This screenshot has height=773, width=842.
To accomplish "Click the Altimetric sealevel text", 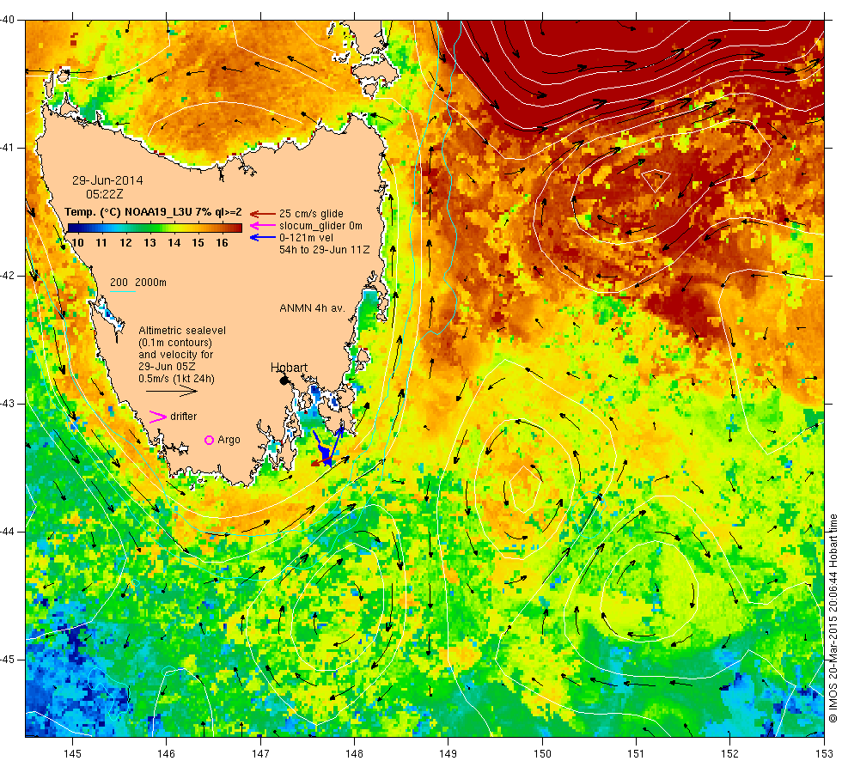I will coord(182,330).
